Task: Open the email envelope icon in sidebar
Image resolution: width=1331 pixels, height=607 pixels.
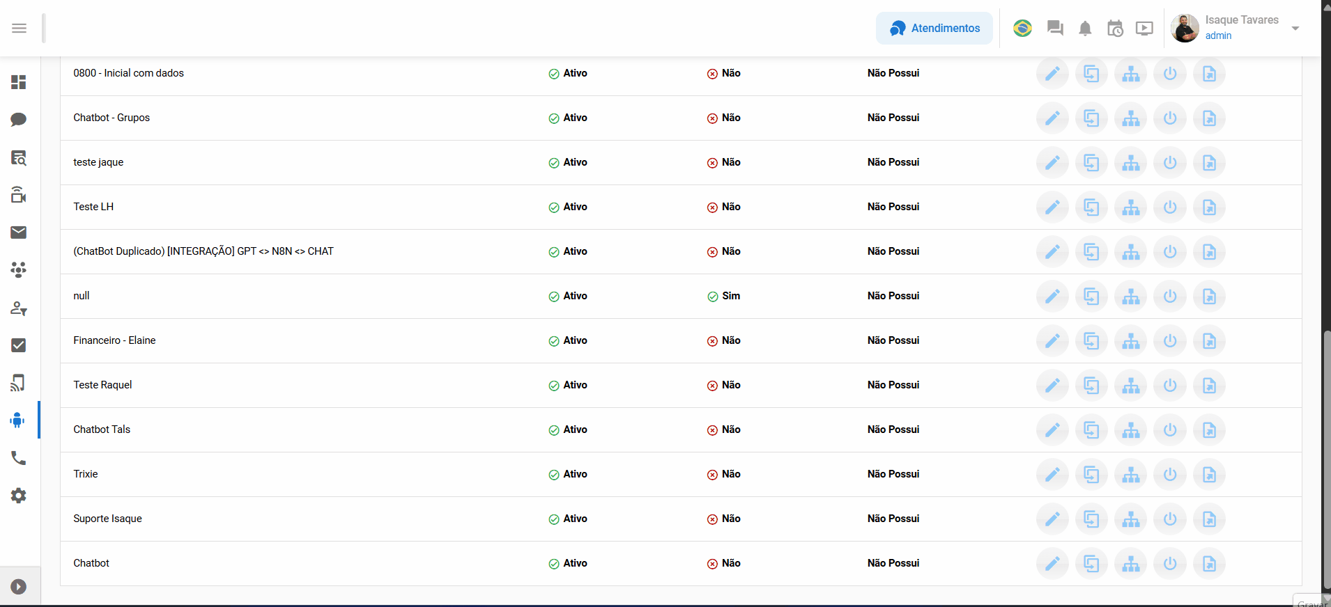Action: pos(19,232)
